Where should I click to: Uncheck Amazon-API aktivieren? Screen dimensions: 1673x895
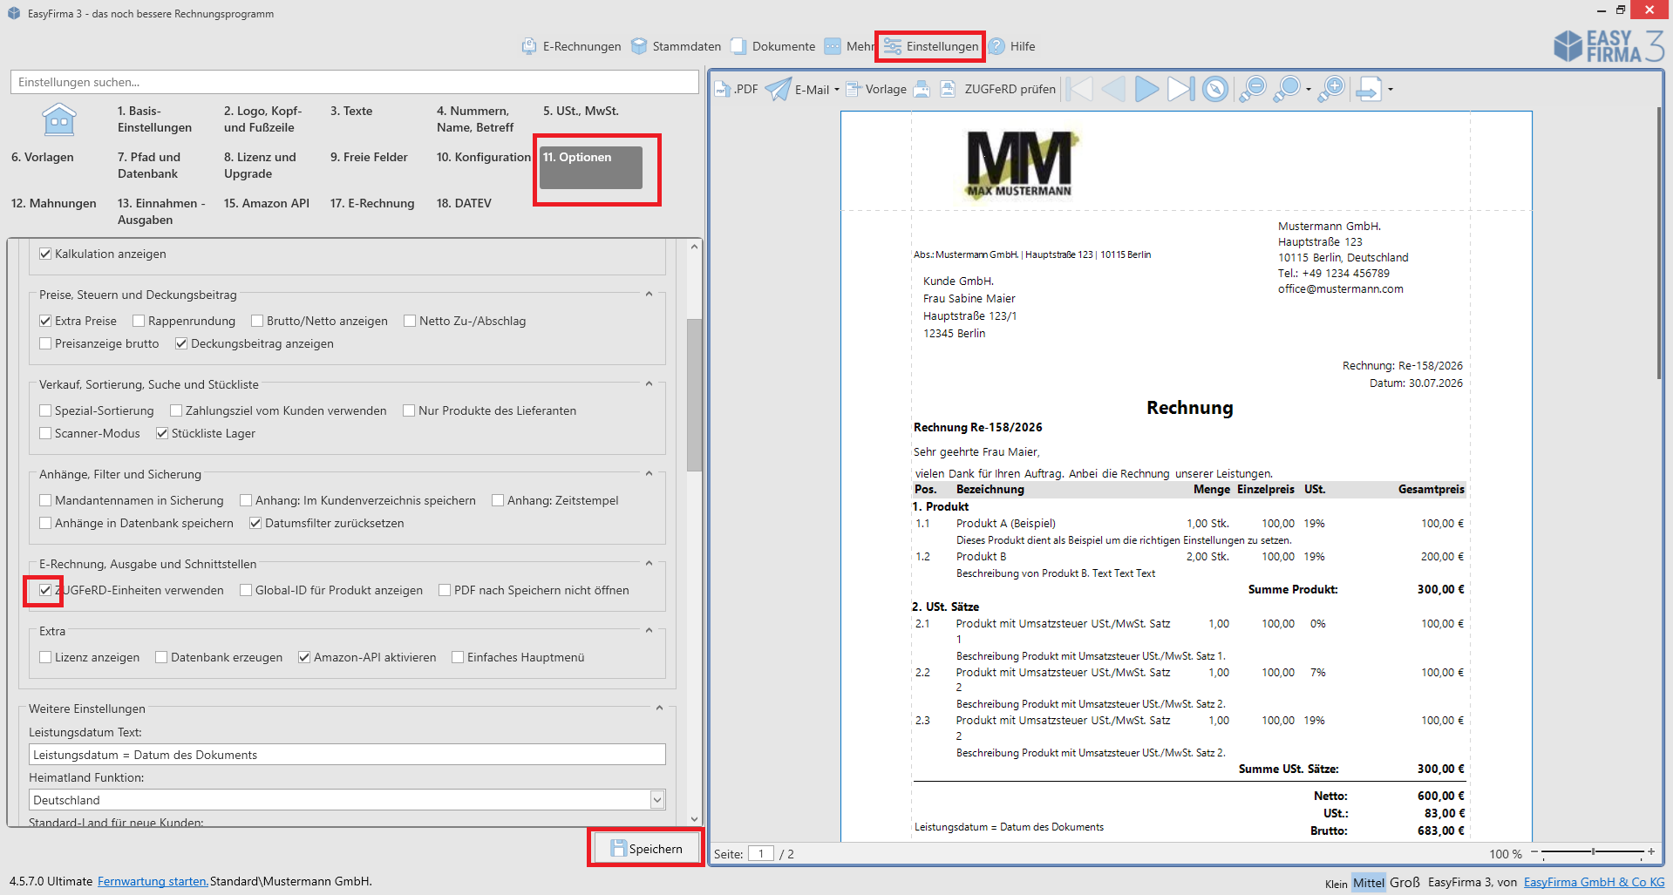pyautogui.click(x=304, y=657)
